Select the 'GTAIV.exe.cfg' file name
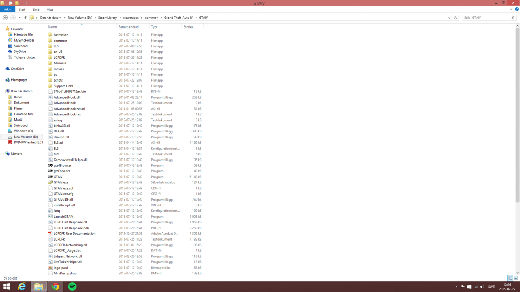Screen dimensions: 520x292 [63, 194]
